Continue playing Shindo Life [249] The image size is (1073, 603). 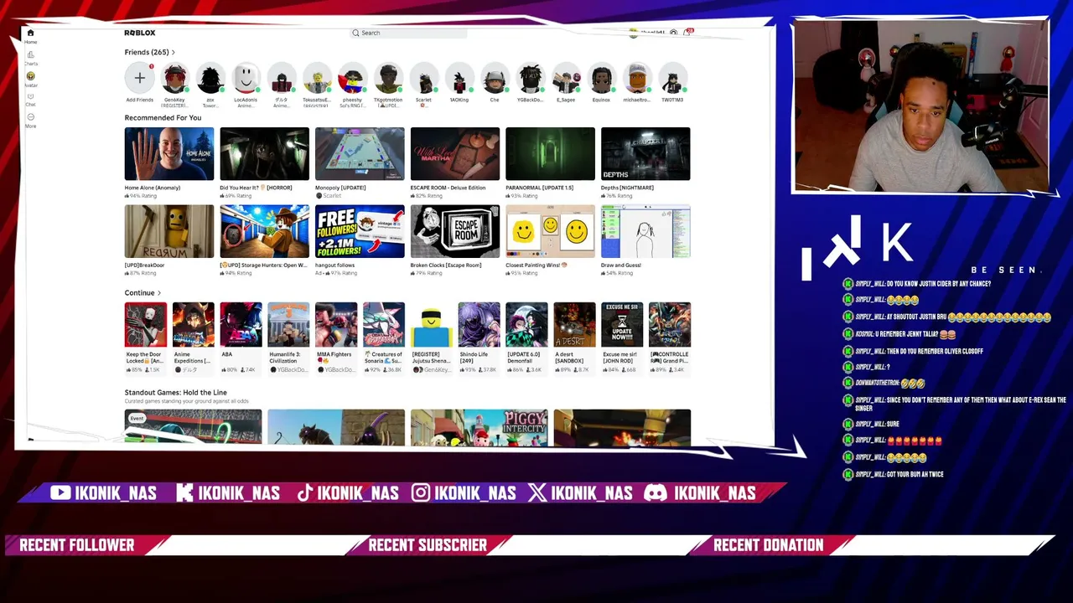point(479,325)
